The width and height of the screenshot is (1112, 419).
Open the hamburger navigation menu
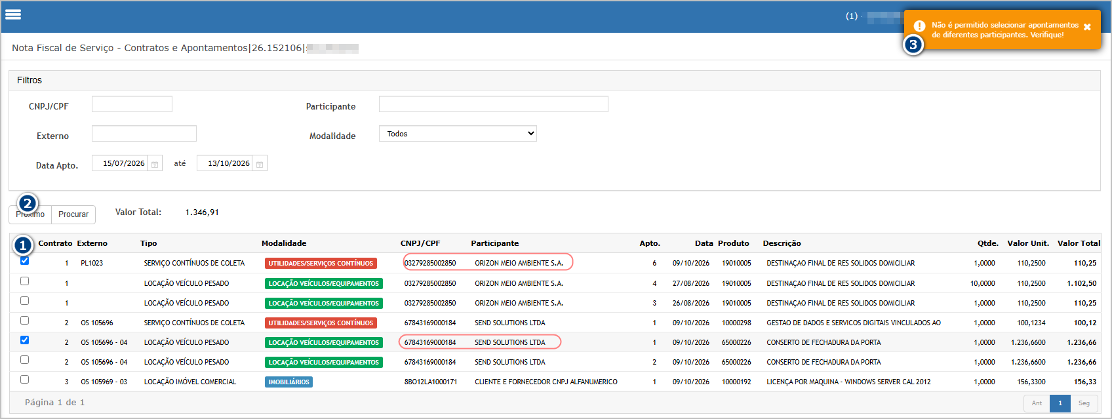[x=13, y=14]
